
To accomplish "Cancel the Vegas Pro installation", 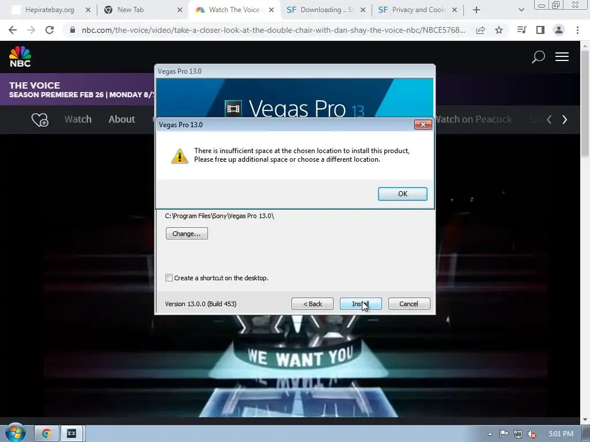I will point(409,304).
